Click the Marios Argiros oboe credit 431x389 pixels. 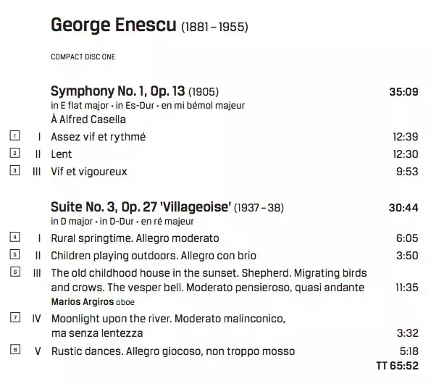93,302
